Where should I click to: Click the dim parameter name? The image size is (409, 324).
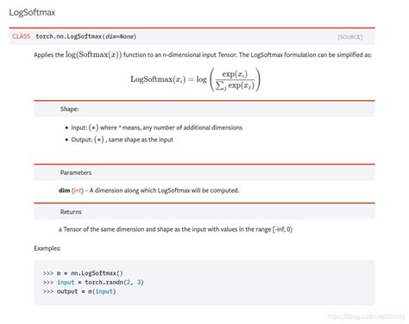coord(64,190)
